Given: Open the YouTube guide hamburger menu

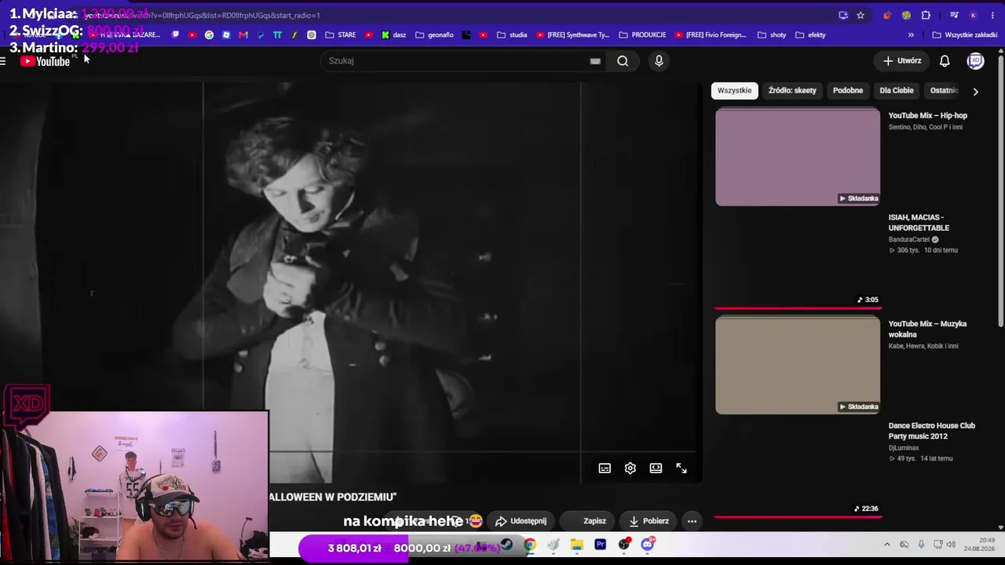Looking at the screenshot, I should pos(3,61).
